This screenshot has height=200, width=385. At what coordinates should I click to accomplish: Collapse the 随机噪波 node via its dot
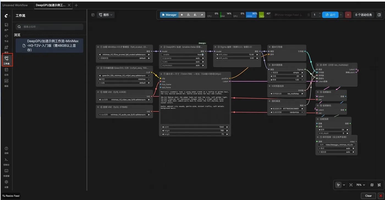(269, 101)
